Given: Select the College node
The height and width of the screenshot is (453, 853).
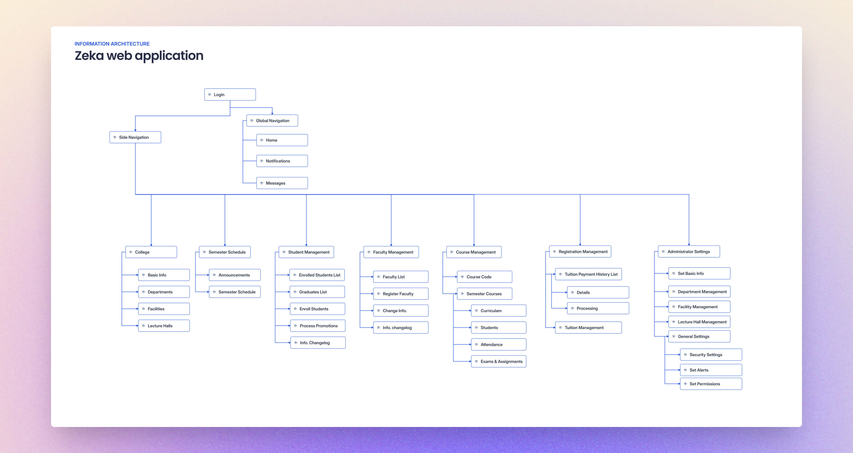Looking at the screenshot, I should click(151, 252).
